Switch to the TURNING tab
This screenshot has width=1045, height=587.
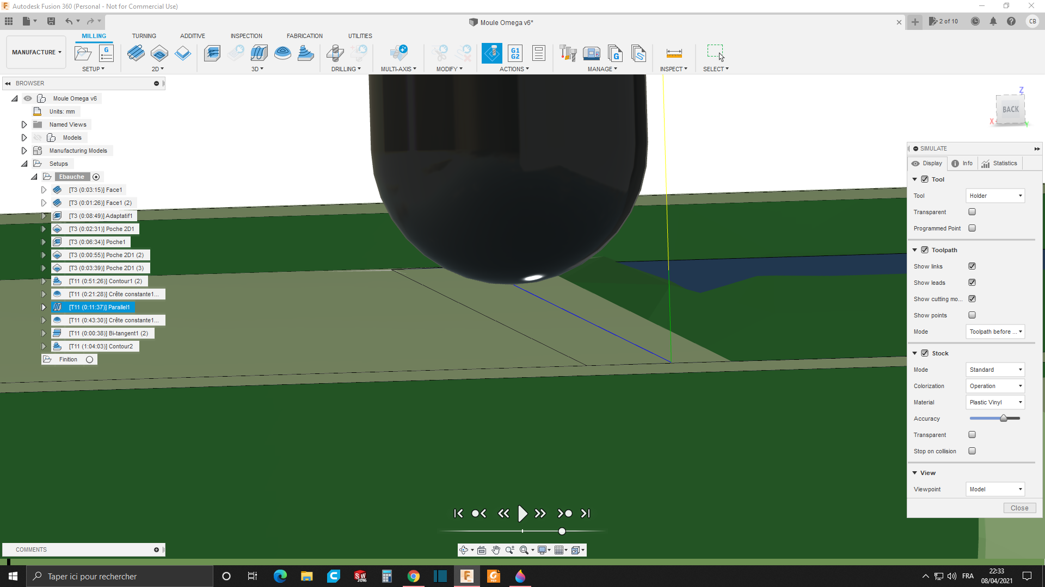(x=144, y=36)
